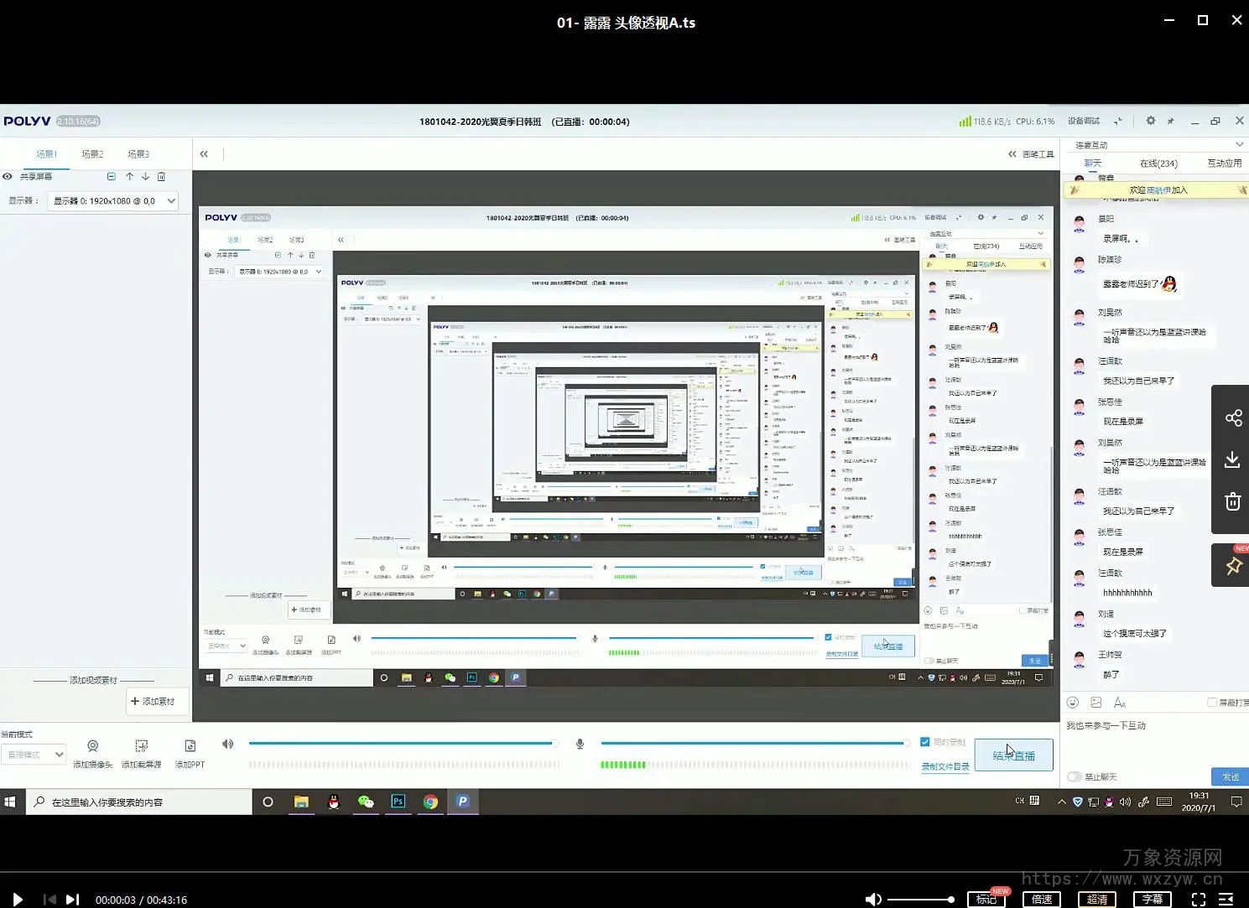Skip to the next video
Screen dimensions: 1249x908
(x=73, y=900)
